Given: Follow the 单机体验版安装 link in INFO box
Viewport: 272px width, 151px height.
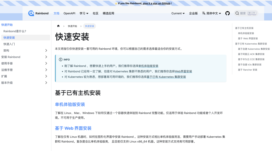Looking at the screenshot, I should (x=148, y=66).
